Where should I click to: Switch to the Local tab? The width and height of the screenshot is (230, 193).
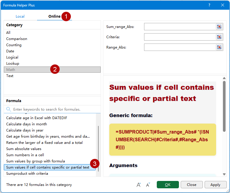pos(20,16)
